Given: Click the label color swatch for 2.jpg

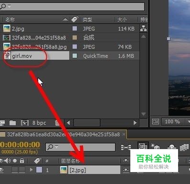Looking at the screenshot, I should click(74, 29).
